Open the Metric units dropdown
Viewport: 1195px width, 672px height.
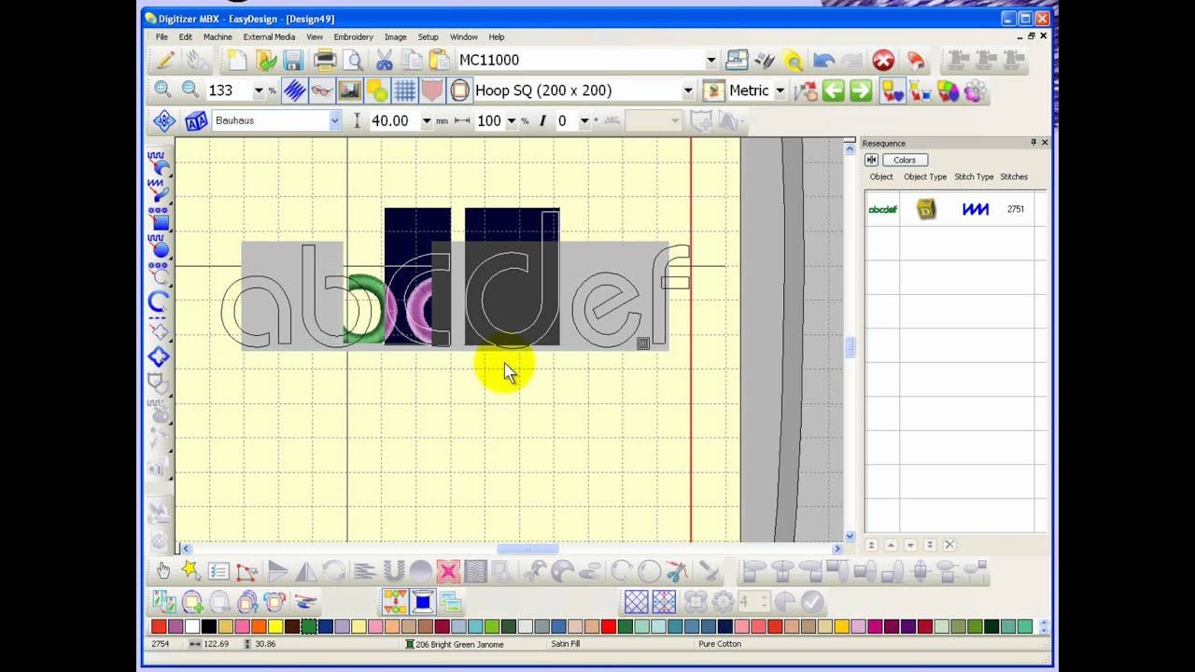(780, 91)
